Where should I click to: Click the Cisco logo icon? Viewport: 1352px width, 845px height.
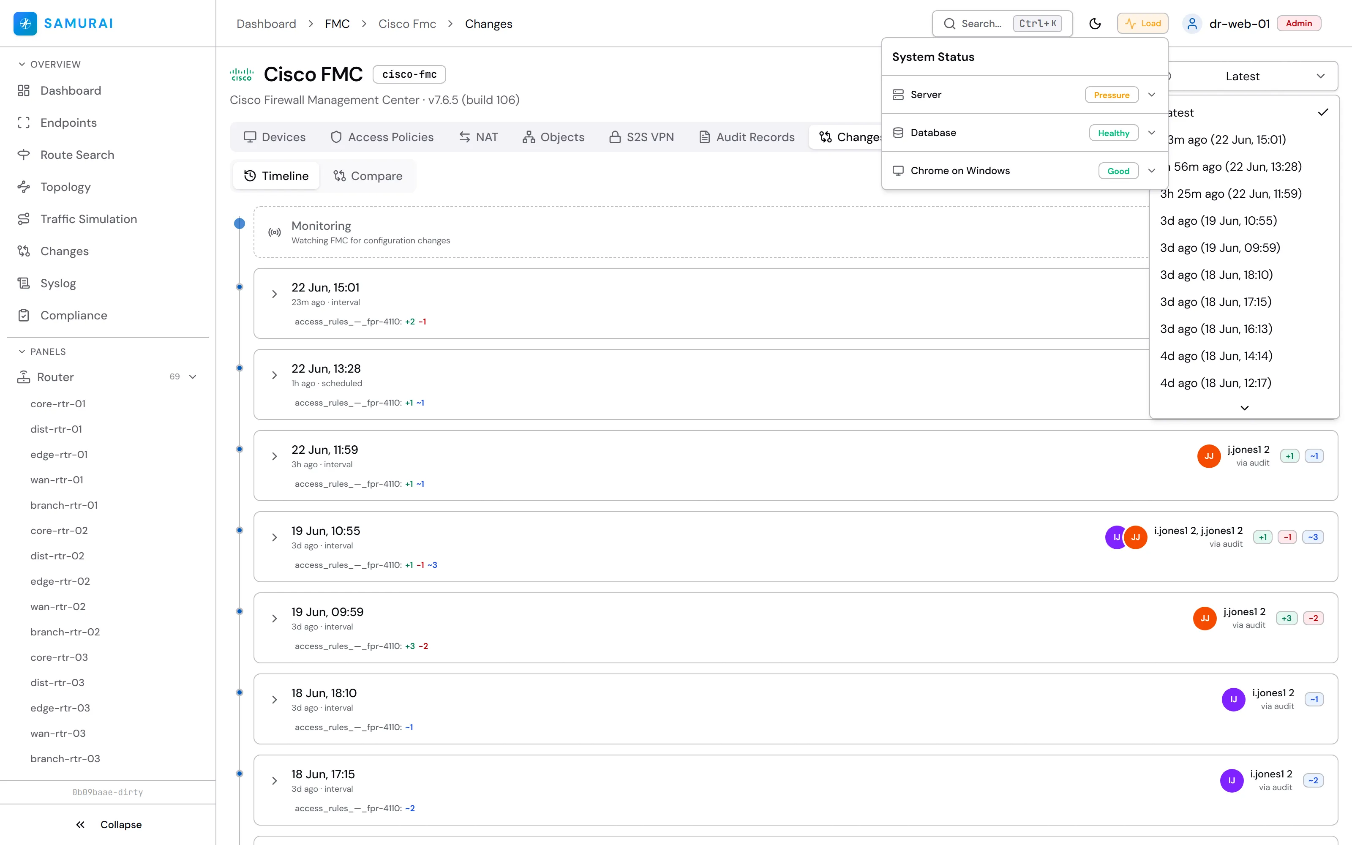(x=242, y=75)
